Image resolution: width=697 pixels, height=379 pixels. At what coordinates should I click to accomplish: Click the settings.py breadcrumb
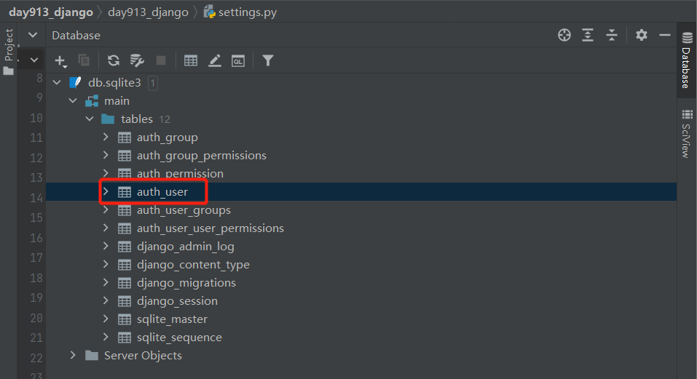pos(248,12)
